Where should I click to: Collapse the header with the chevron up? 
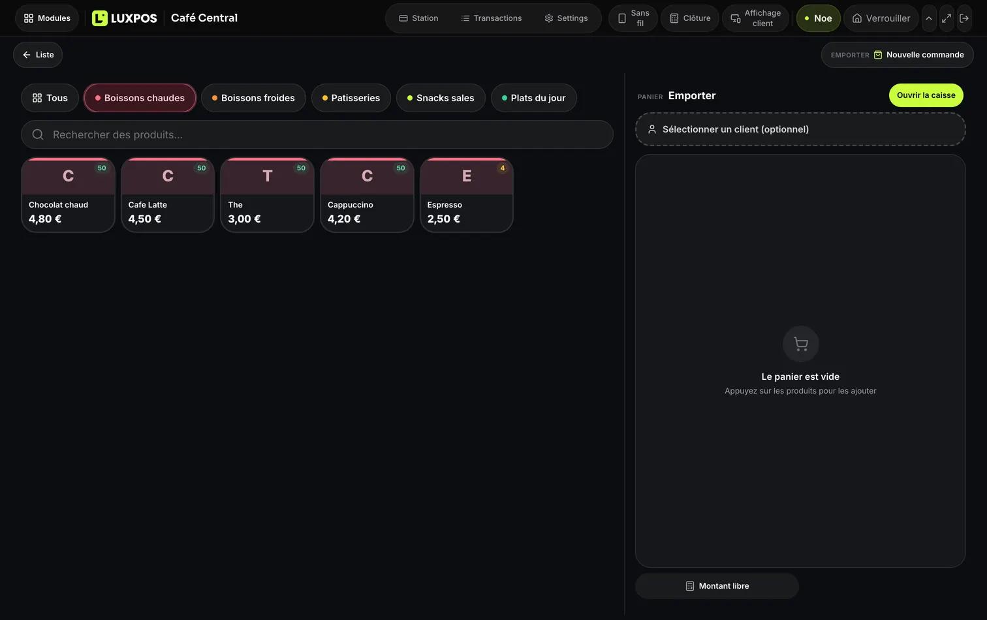coord(929,18)
